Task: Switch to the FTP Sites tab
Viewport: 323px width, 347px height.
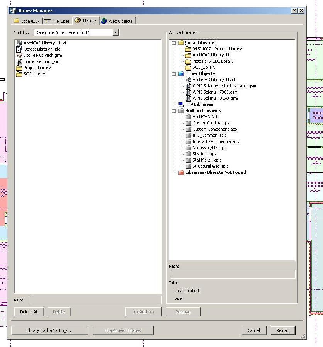Action: click(x=57, y=21)
